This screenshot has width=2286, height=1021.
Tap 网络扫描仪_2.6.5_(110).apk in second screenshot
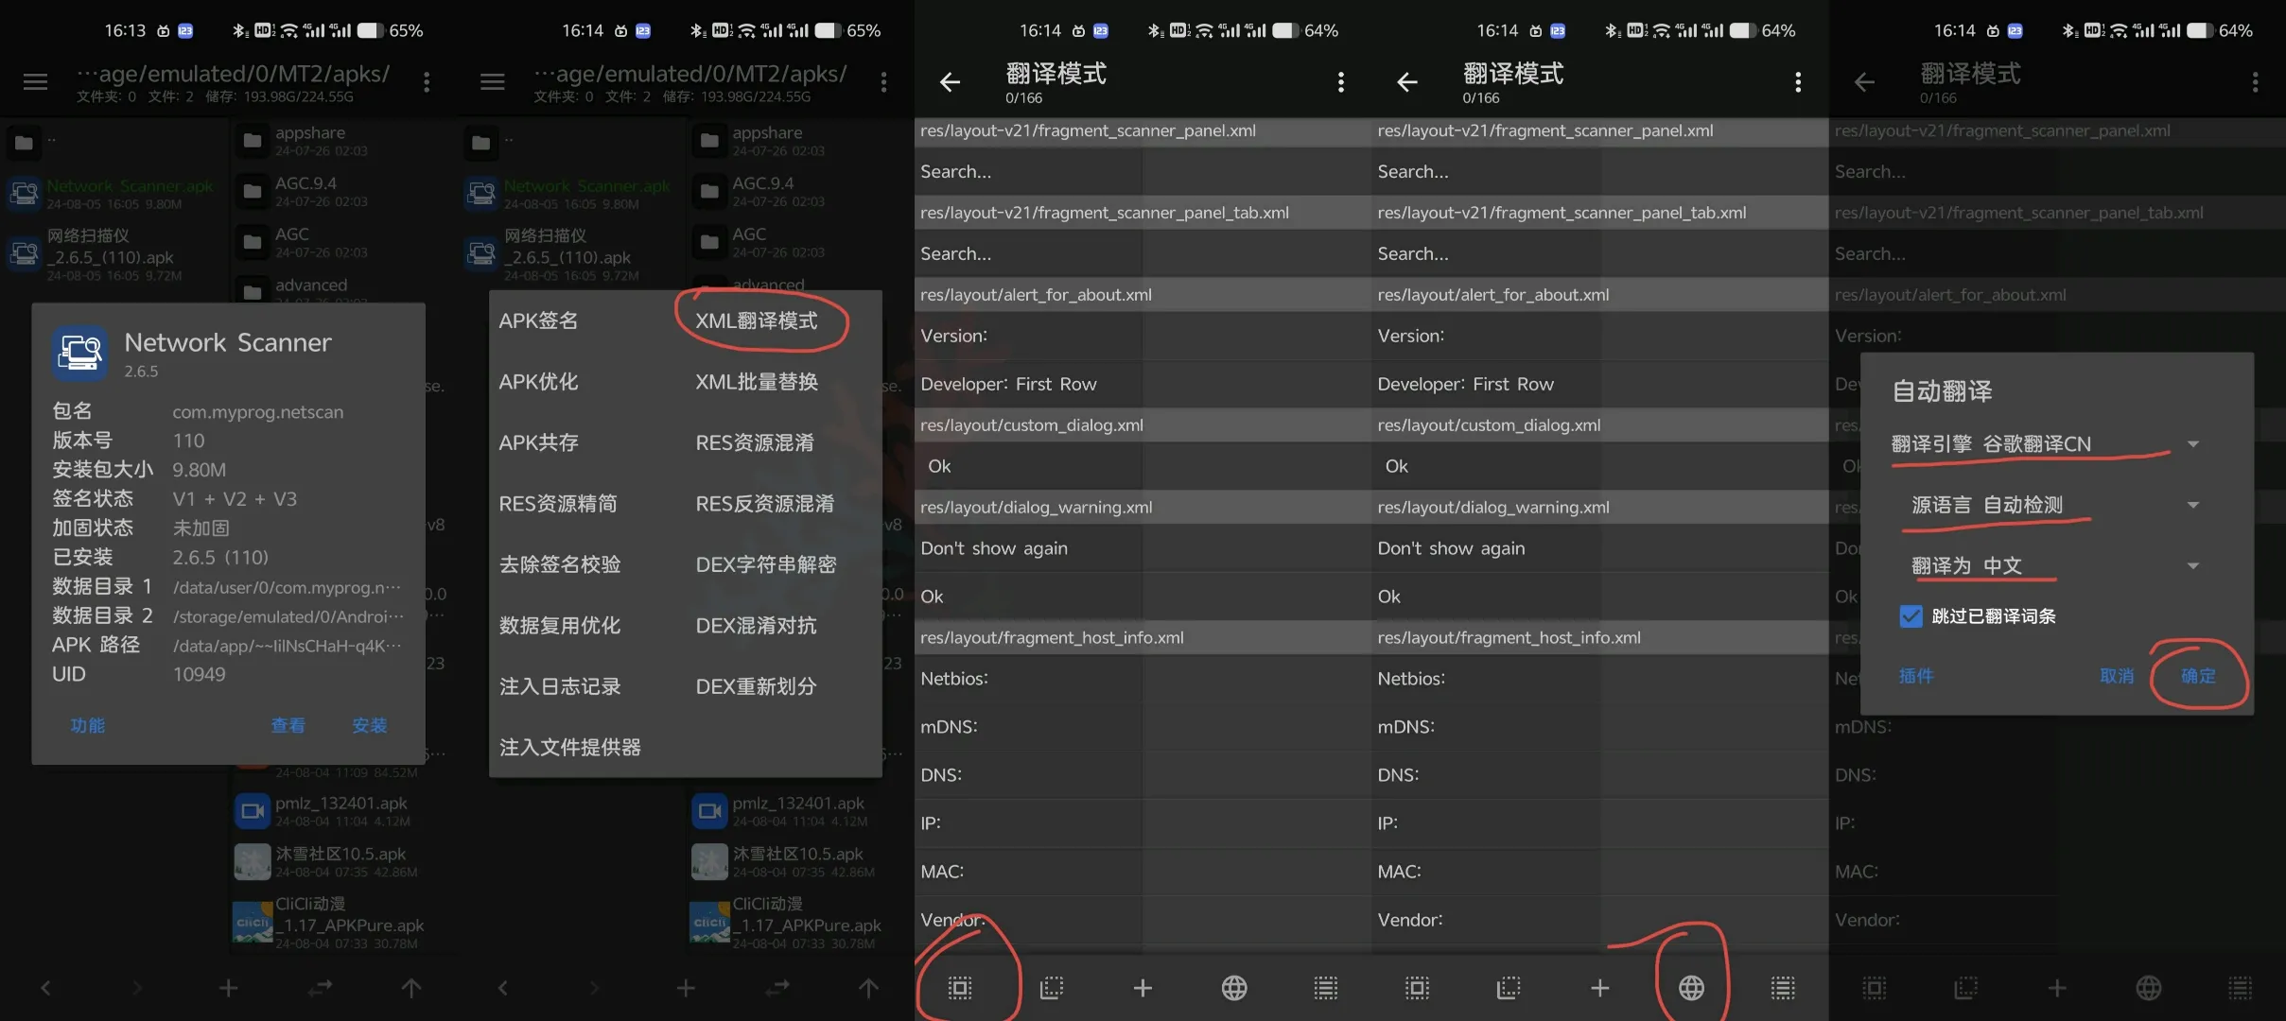tap(573, 254)
